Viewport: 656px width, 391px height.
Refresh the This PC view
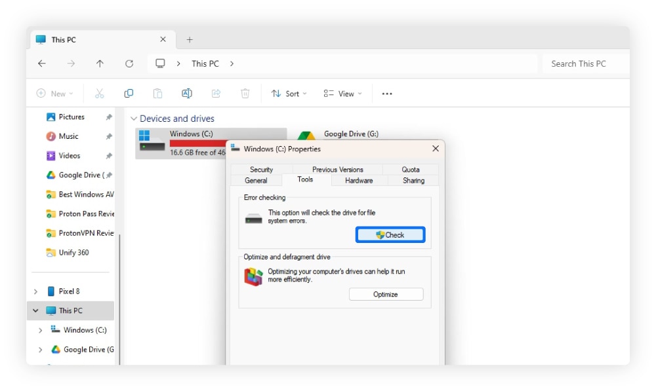click(x=129, y=64)
